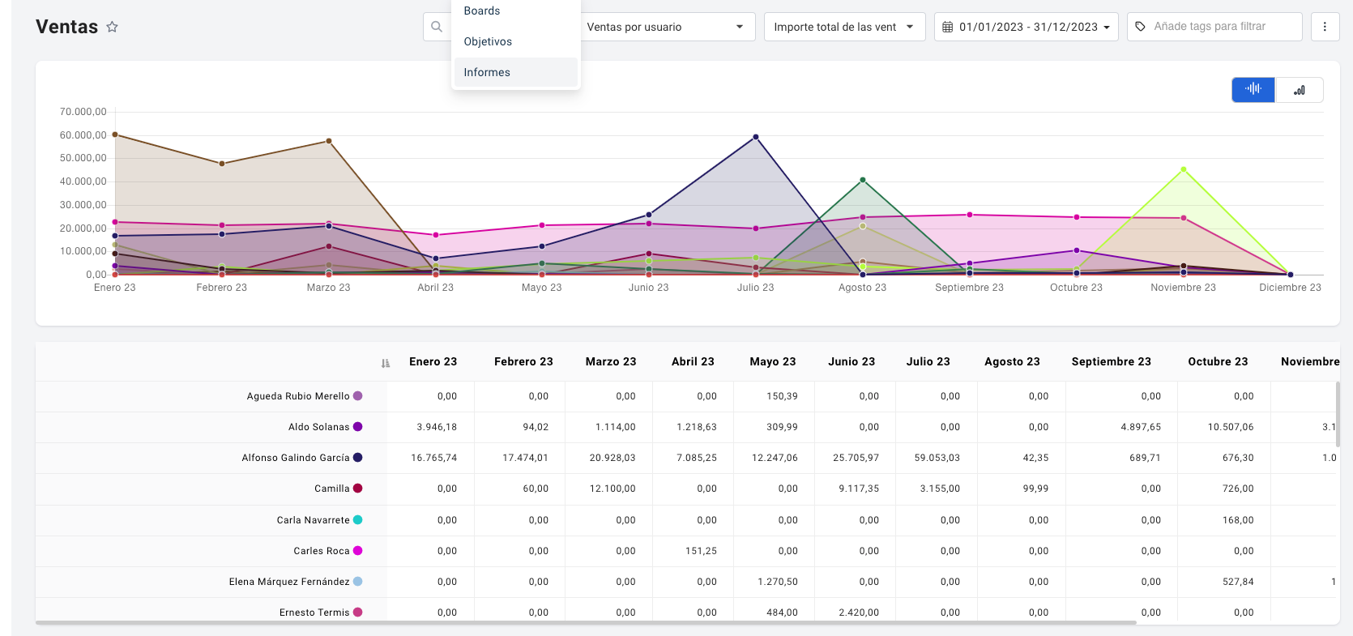This screenshot has width=1353, height=636.
Task: Click the Agosto 23 green peak data point
Action: click(863, 180)
